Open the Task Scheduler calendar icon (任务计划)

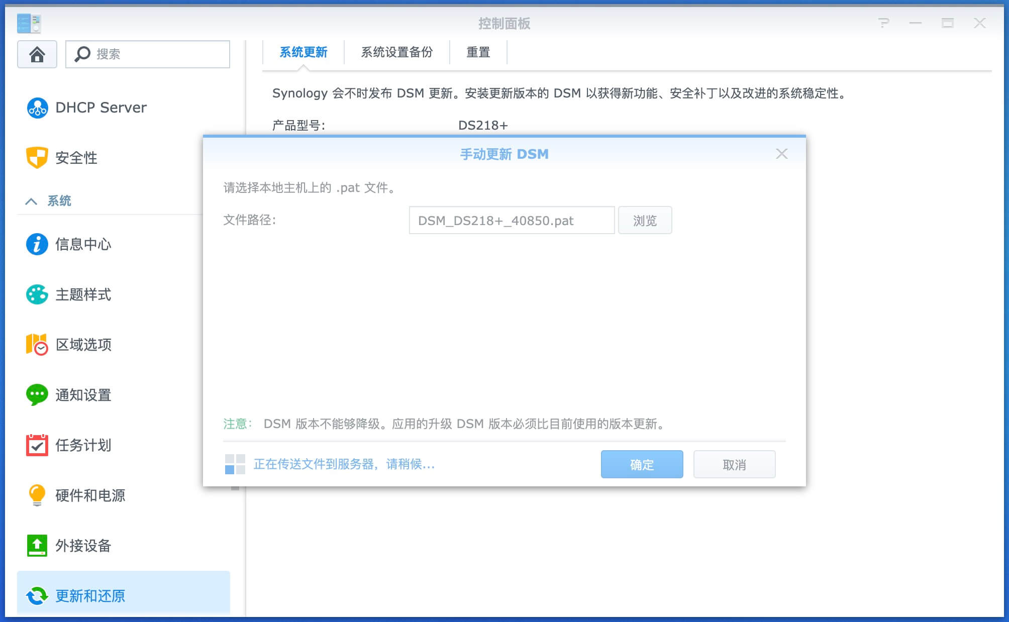[x=37, y=445]
